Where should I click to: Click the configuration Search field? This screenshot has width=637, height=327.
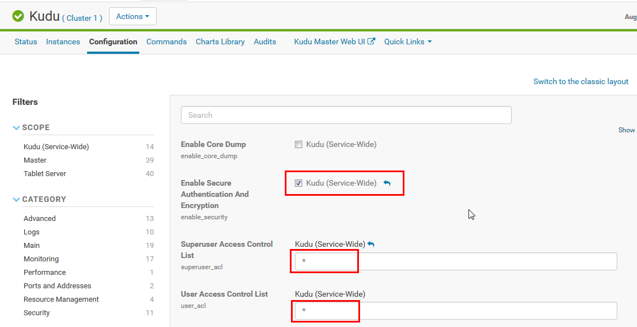[x=346, y=114]
